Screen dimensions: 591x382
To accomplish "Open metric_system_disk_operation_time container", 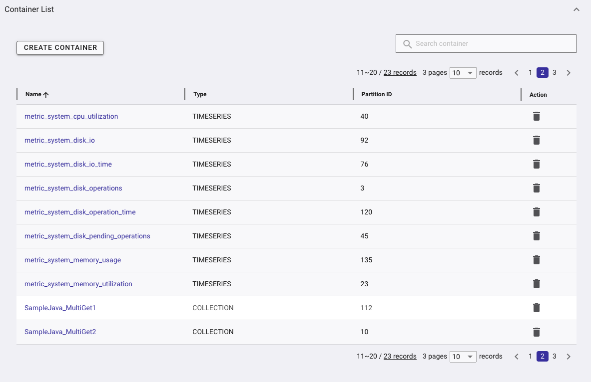I will click(x=80, y=212).
